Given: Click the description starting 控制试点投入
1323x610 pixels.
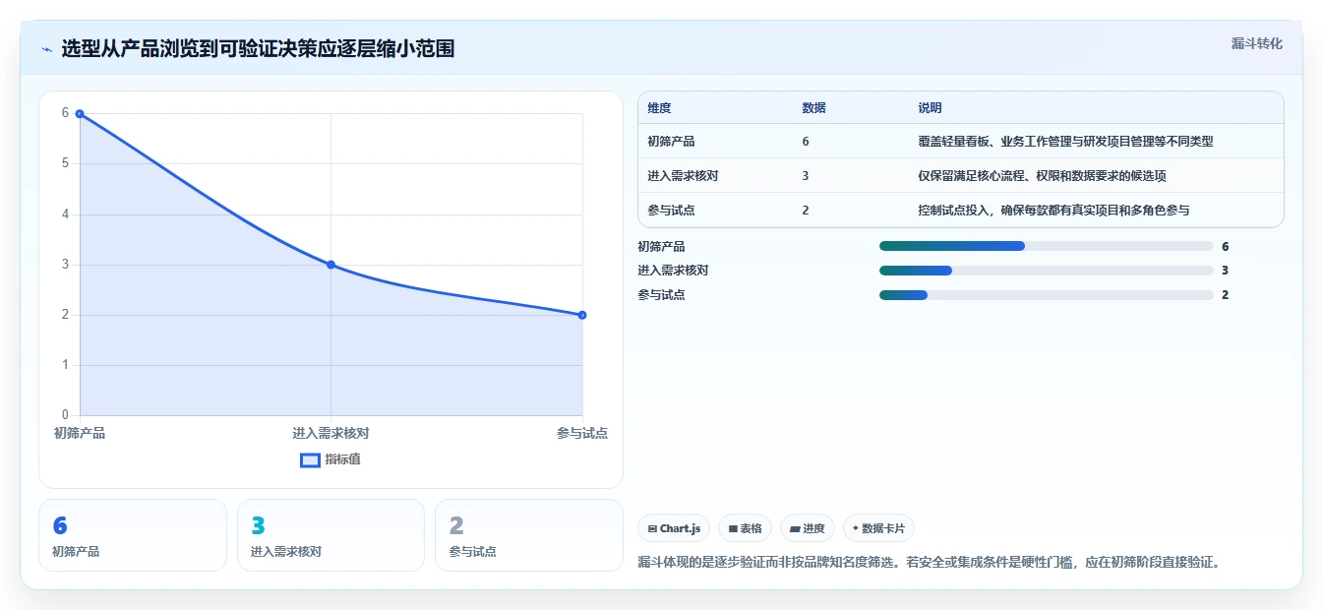Looking at the screenshot, I should 1053,211.
